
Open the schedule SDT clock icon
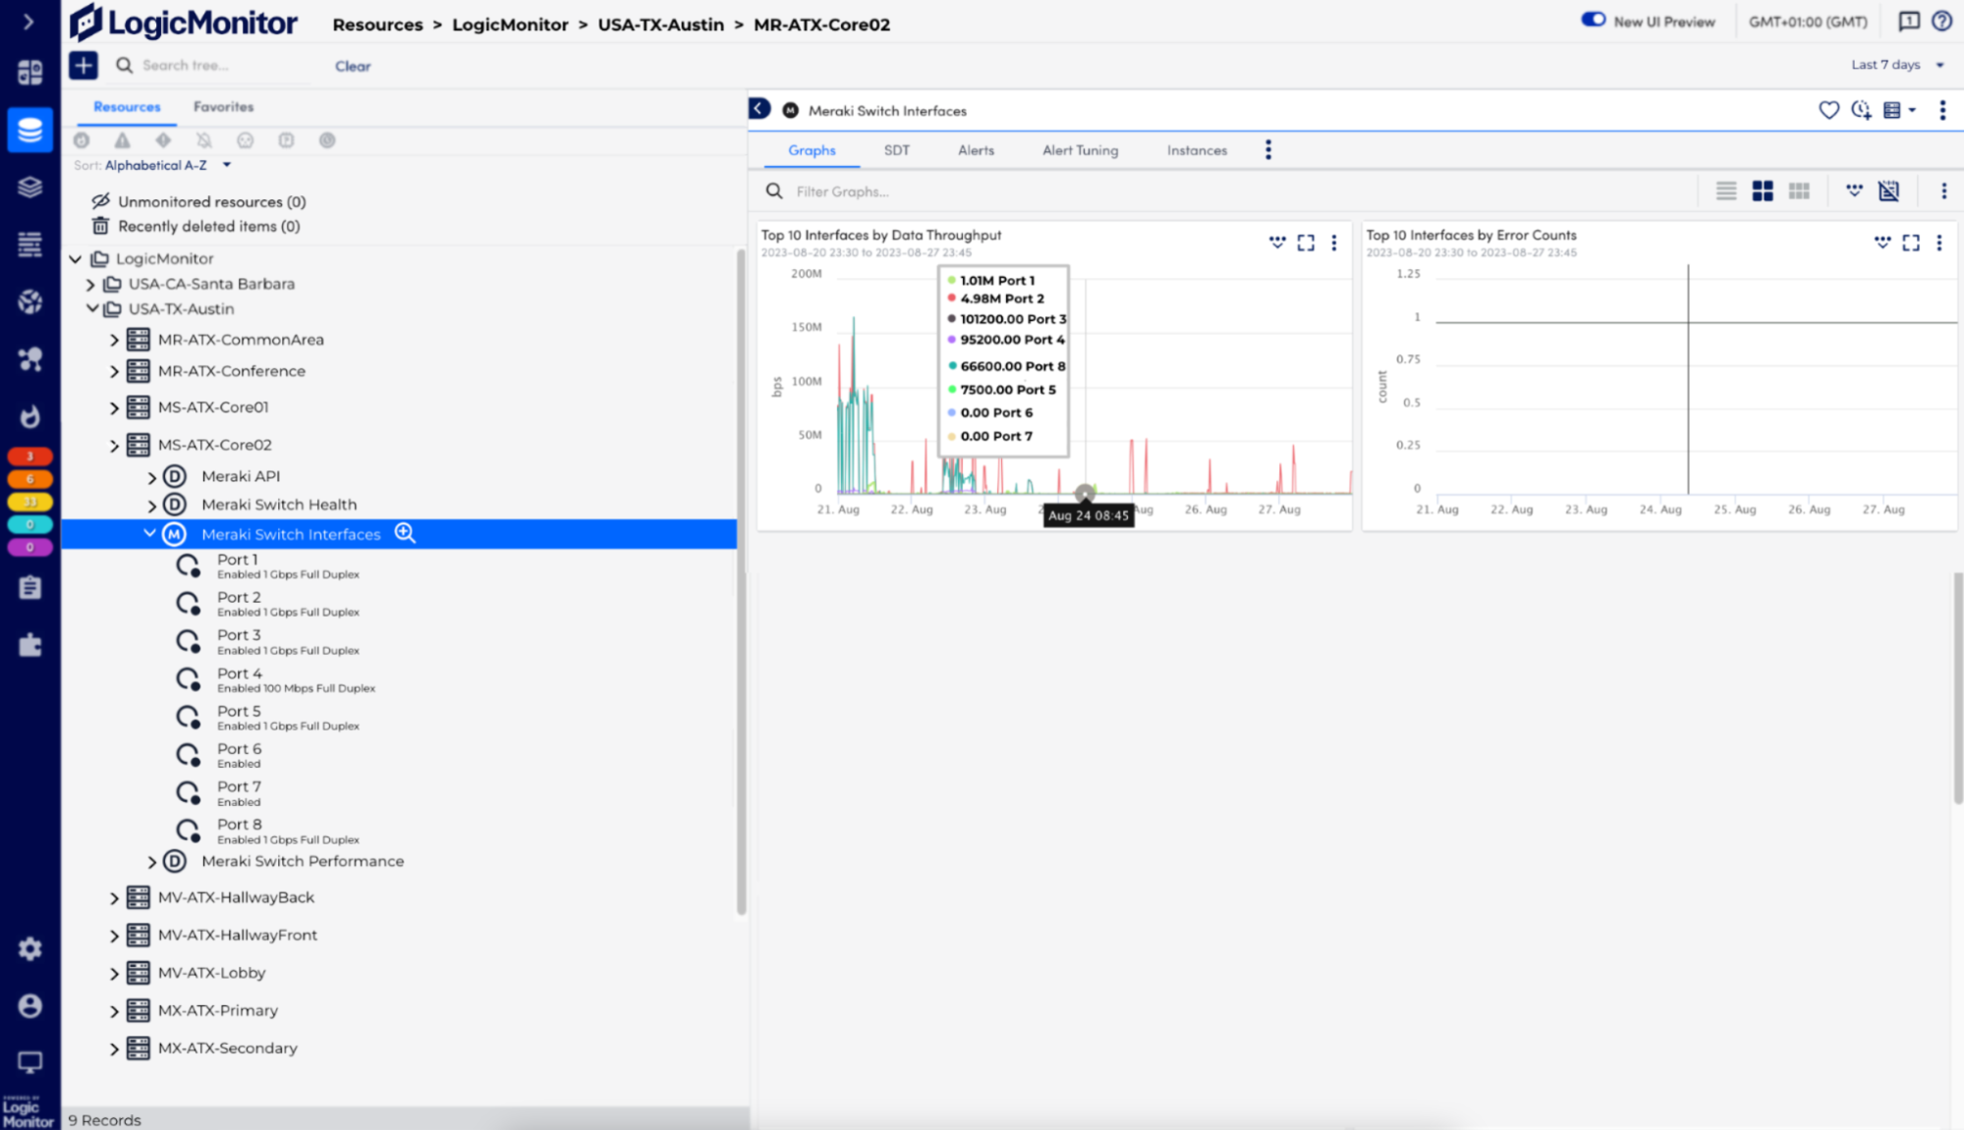pos(1860,110)
